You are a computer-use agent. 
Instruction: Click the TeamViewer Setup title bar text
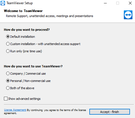[x=20, y=3]
